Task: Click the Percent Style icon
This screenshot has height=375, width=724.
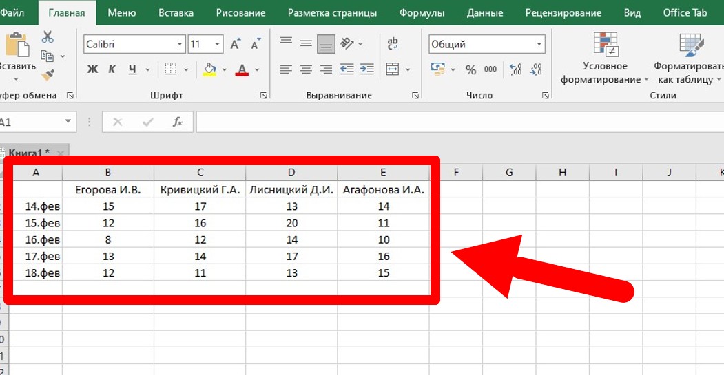Action: coord(471,69)
